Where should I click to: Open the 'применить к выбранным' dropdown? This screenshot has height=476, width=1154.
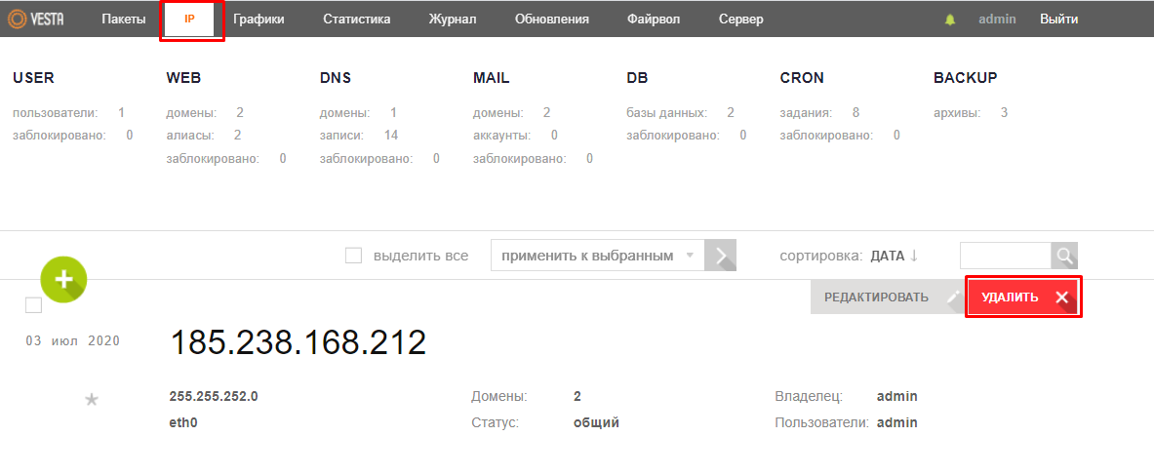598,256
